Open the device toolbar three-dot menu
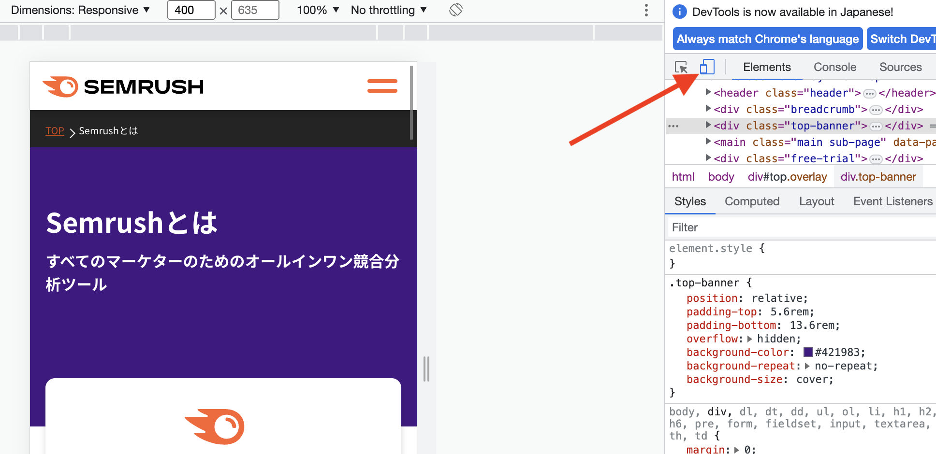 [x=646, y=10]
